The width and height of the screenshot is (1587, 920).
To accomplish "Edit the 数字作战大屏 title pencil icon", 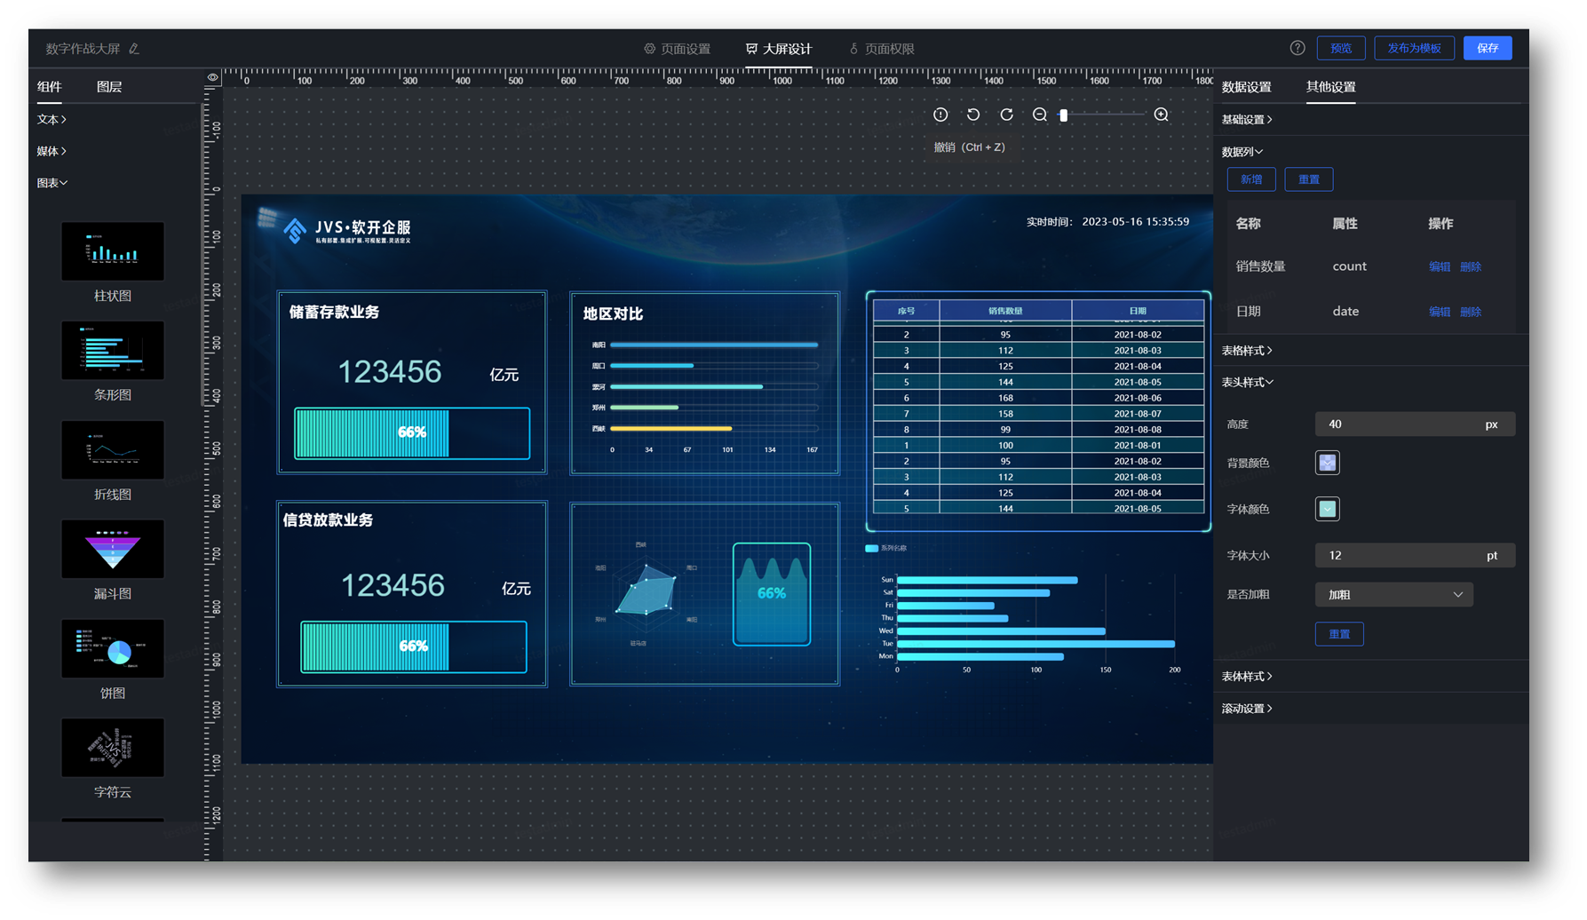I will [134, 49].
